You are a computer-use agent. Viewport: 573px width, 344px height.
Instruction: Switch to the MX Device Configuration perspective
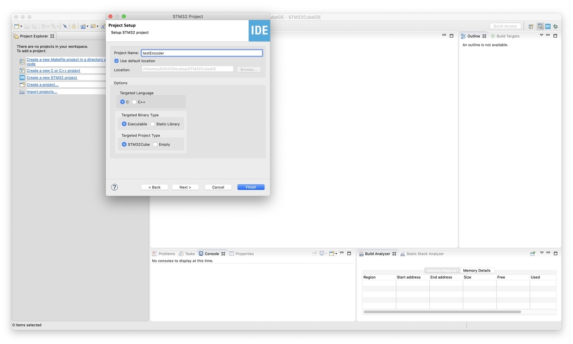pyautogui.click(x=548, y=26)
